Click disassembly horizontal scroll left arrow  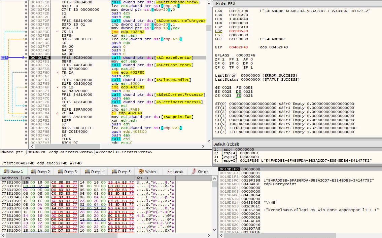coord(32,146)
